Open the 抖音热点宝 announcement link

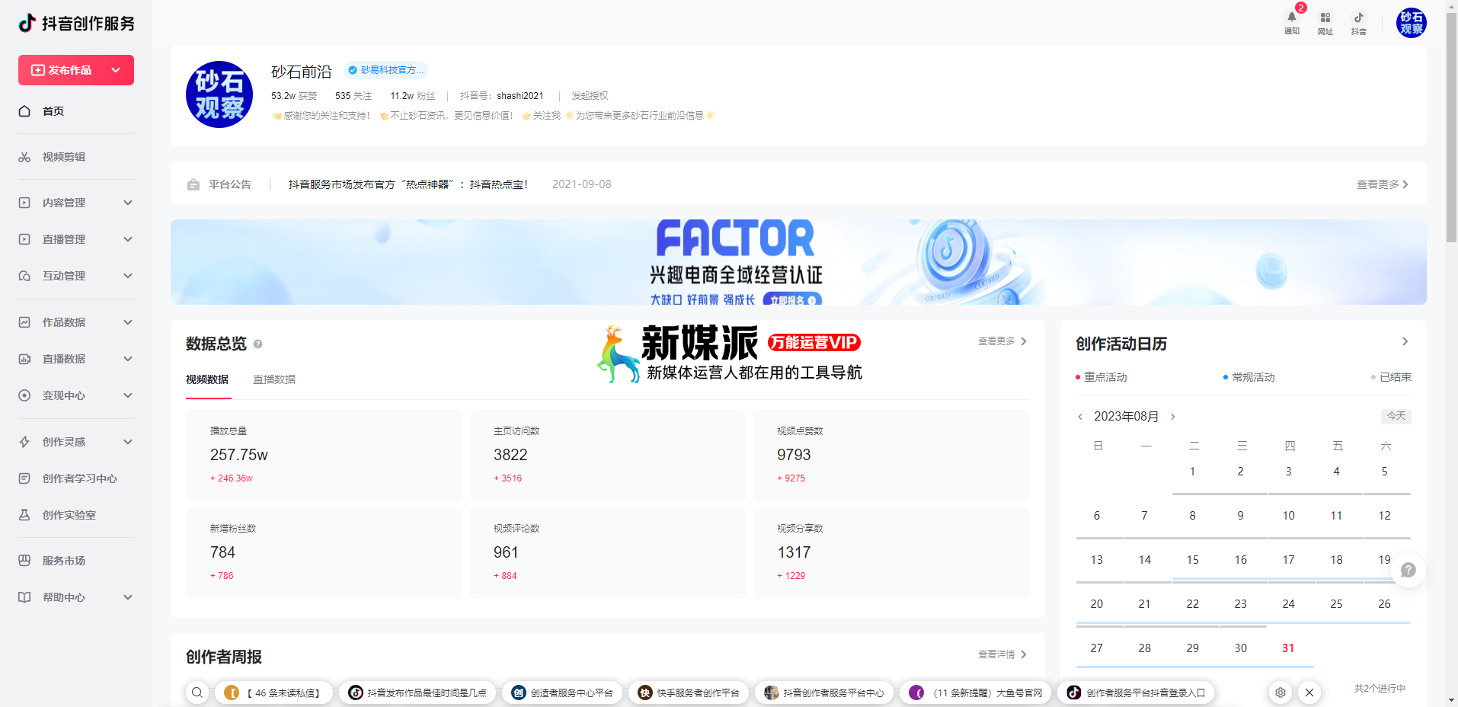point(408,184)
